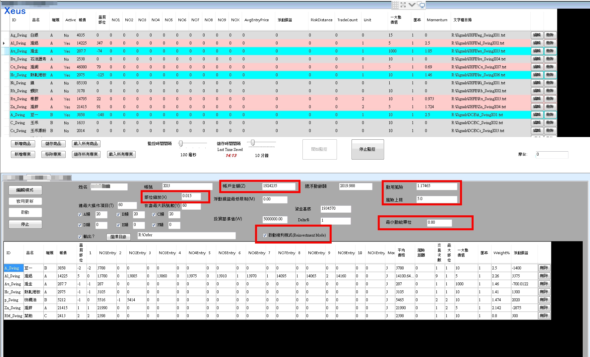Click the 儲存時間間隔 slider handle

click(253, 143)
